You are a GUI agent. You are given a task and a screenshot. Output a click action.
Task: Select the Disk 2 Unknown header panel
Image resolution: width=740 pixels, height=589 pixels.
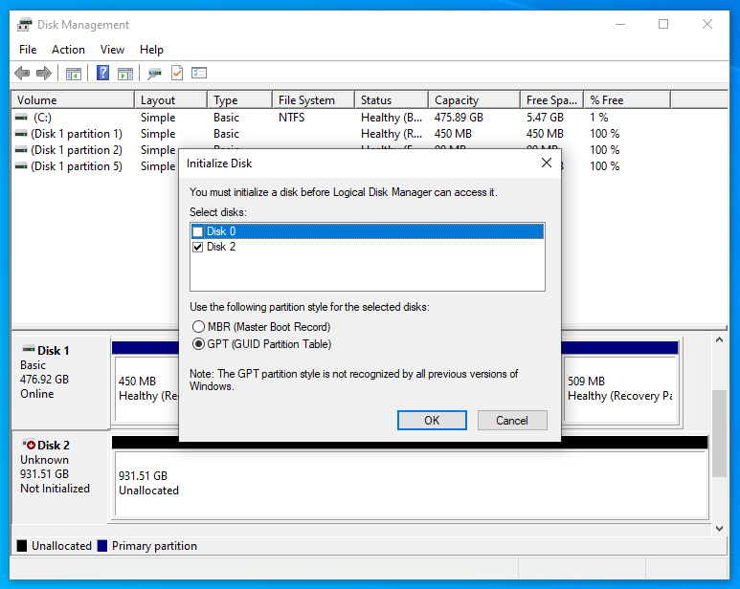[x=61, y=477]
